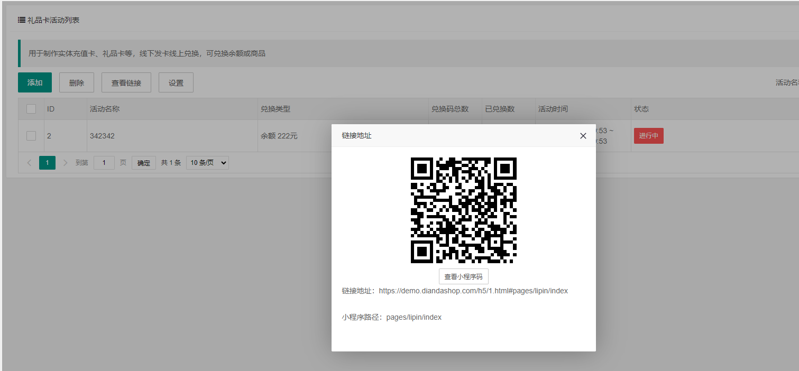Click the 添加 button
Image resolution: width=799 pixels, height=371 pixels.
(35, 82)
